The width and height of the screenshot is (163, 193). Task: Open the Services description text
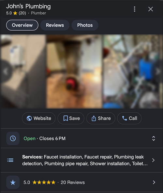85,160
